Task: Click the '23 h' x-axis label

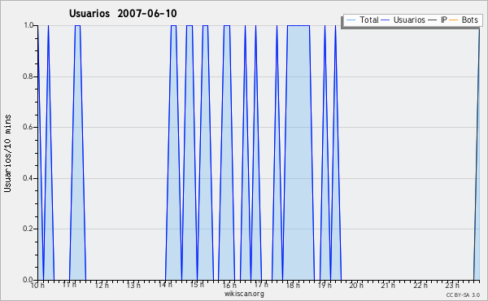Action: tap(452, 285)
